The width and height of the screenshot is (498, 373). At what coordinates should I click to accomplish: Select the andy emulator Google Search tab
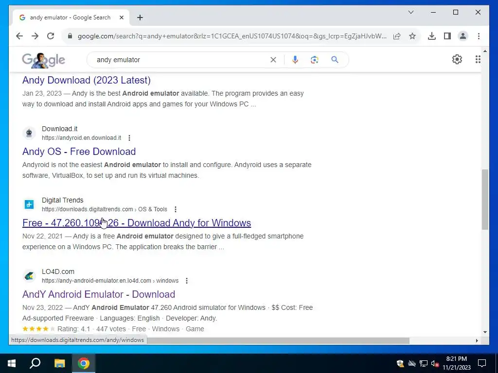coord(70,17)
